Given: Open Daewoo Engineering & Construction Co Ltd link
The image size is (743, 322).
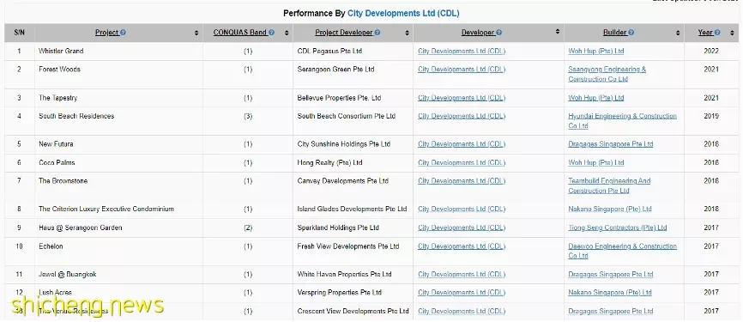Looking at the screenshot, I should click(x=622, y=251).
